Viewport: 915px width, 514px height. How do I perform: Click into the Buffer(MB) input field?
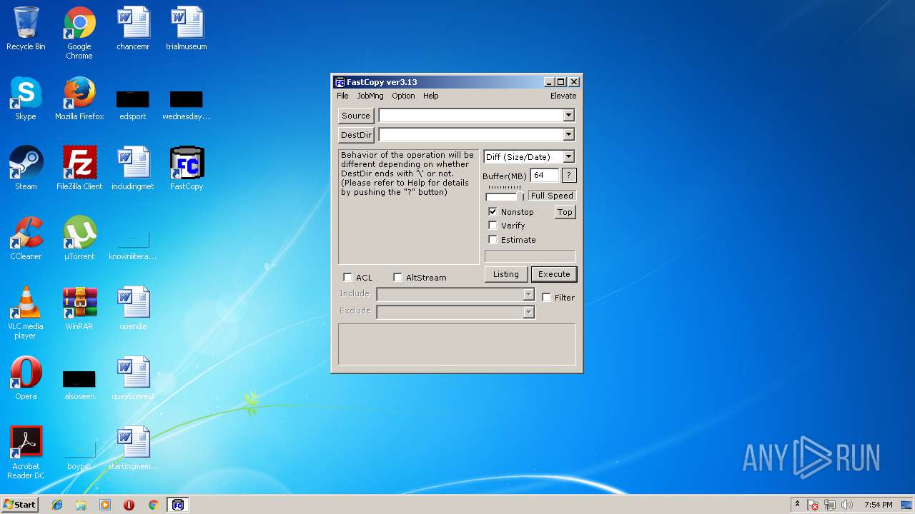pyautogui.click(x=545, y=176)
